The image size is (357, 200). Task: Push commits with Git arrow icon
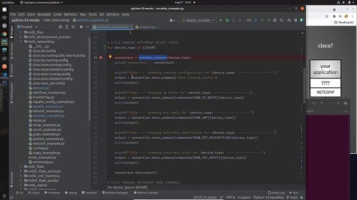coord(268,20)
